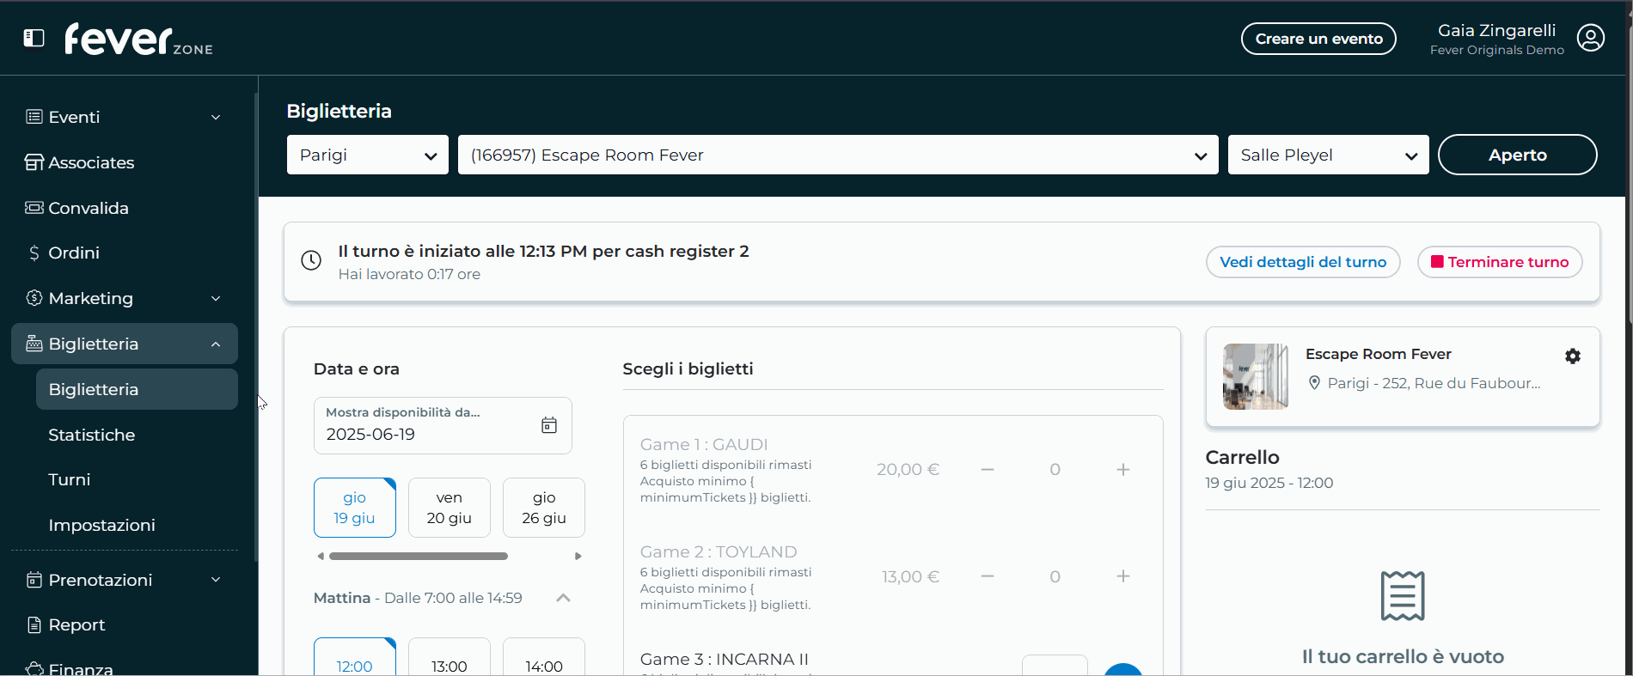Click the Aperto status button
This screenshot has height=676, width=1633.
click(1518, 155)
